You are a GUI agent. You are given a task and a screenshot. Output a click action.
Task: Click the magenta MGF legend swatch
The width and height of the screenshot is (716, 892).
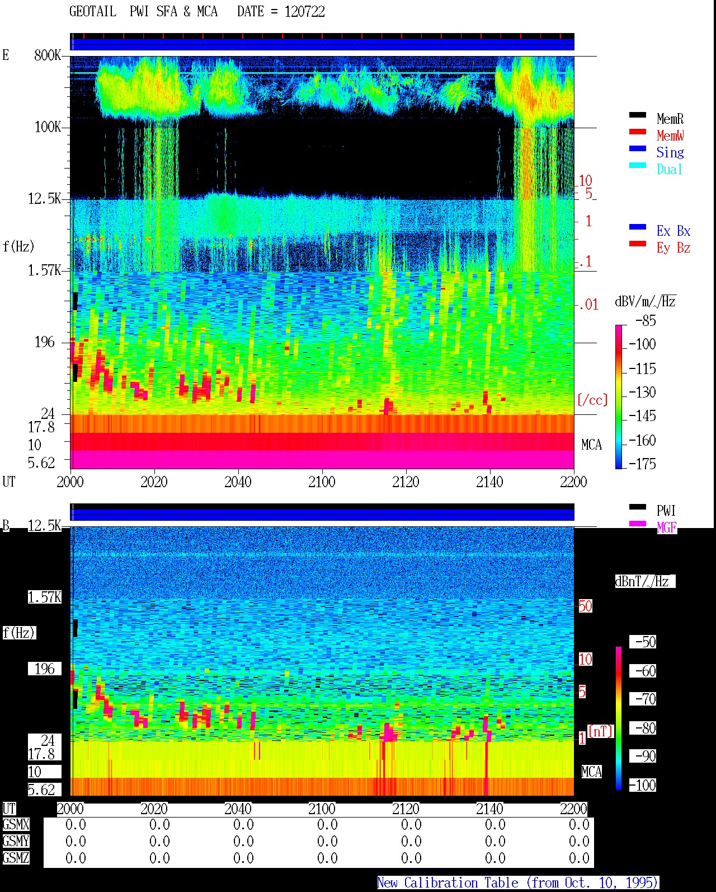[638, 524]
